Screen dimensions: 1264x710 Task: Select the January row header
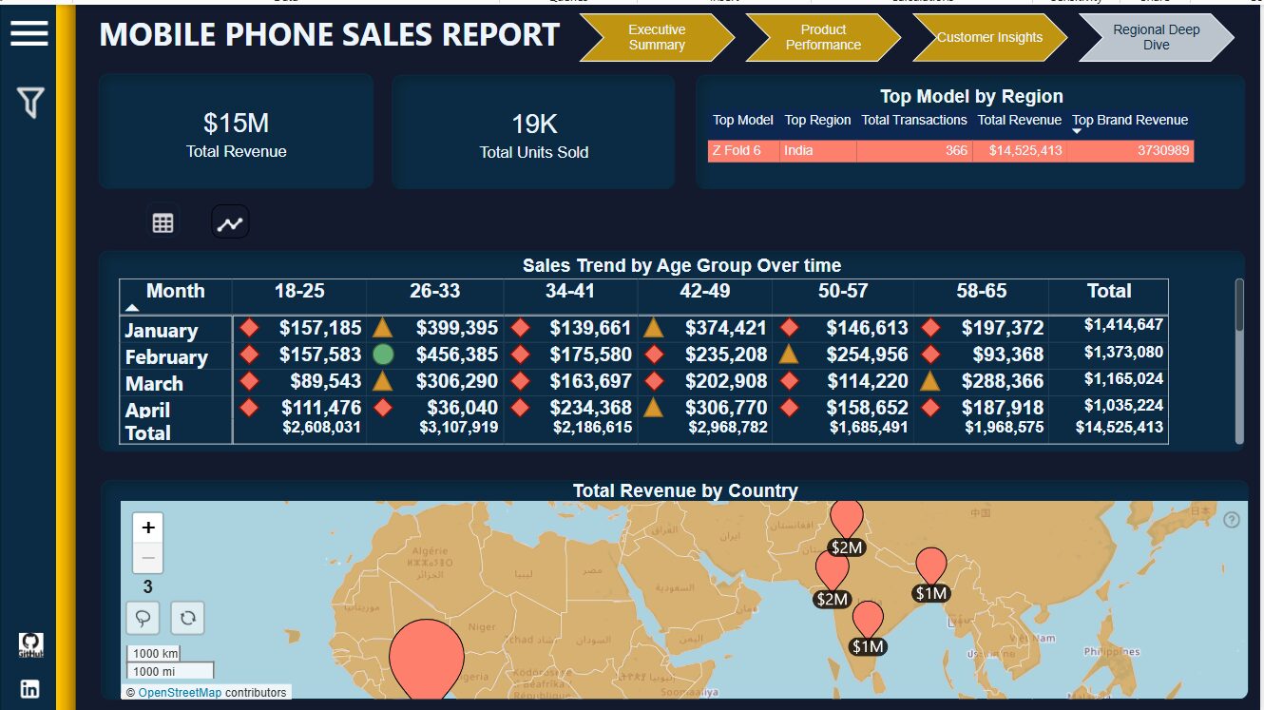point(162,331)
